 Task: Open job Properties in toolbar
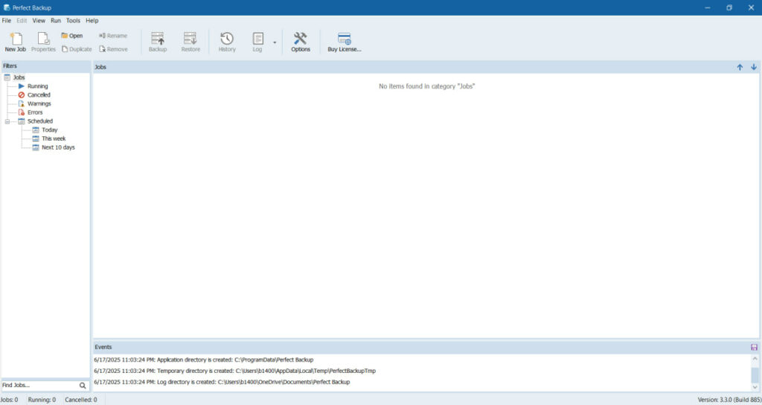coord(43,42)
